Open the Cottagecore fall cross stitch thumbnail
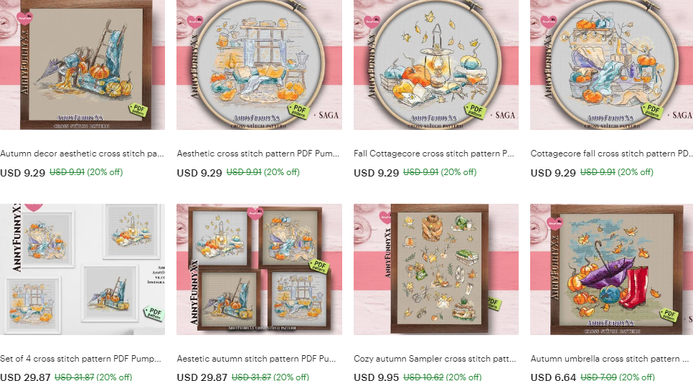The width and height of the screenshot is (693, 381). (612, 65)
